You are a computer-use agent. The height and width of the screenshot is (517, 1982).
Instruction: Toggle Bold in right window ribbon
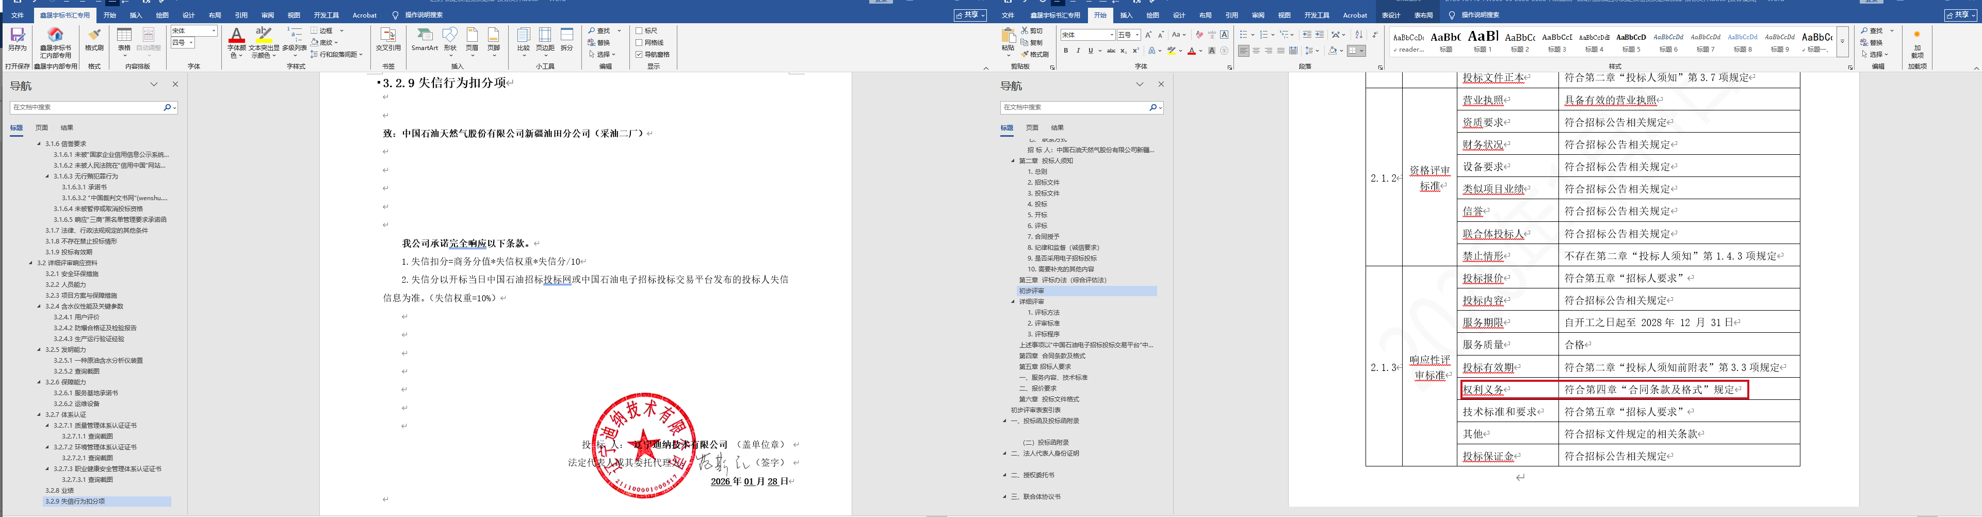1066,51
